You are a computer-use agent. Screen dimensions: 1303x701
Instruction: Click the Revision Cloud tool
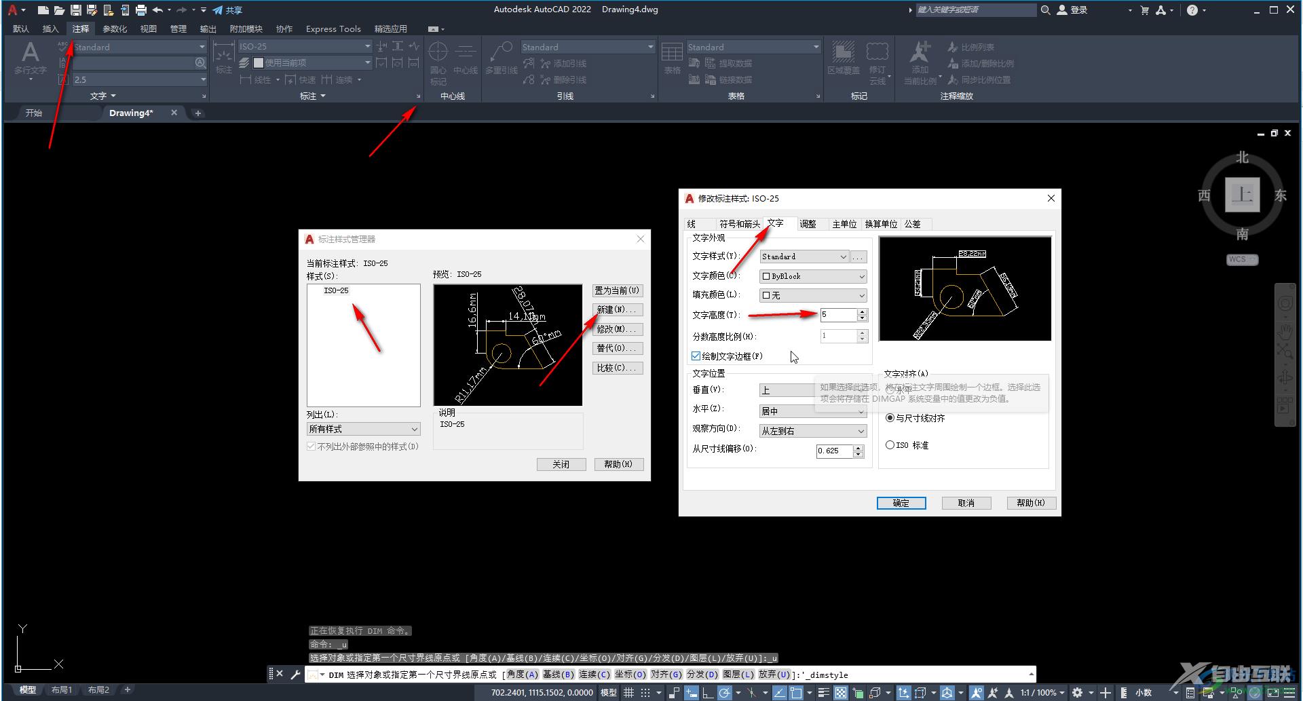877,62
